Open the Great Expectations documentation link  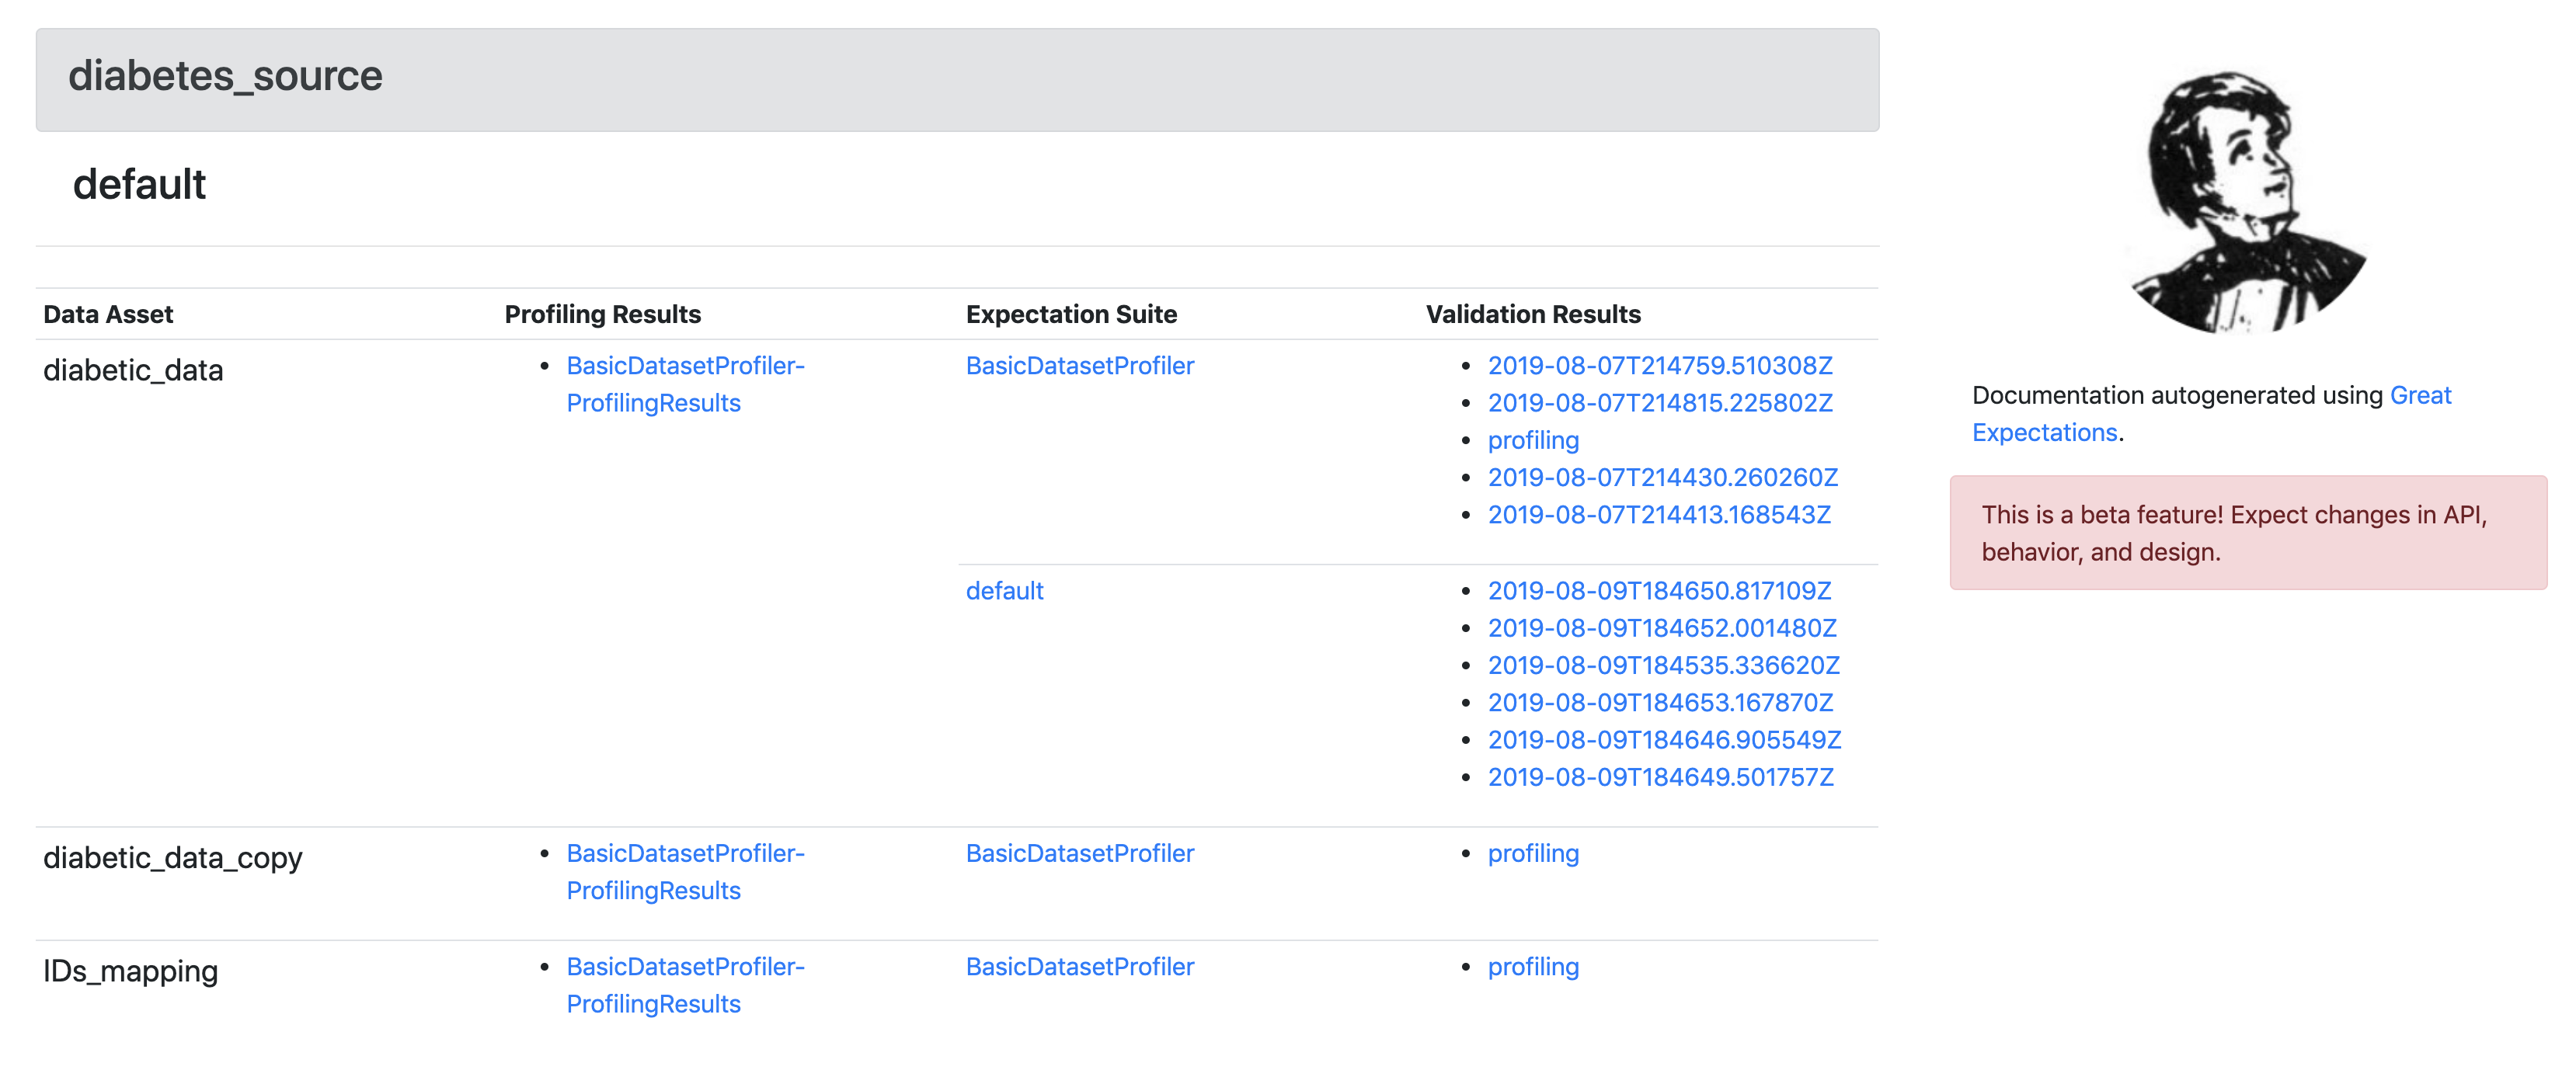click(2419, 396)
